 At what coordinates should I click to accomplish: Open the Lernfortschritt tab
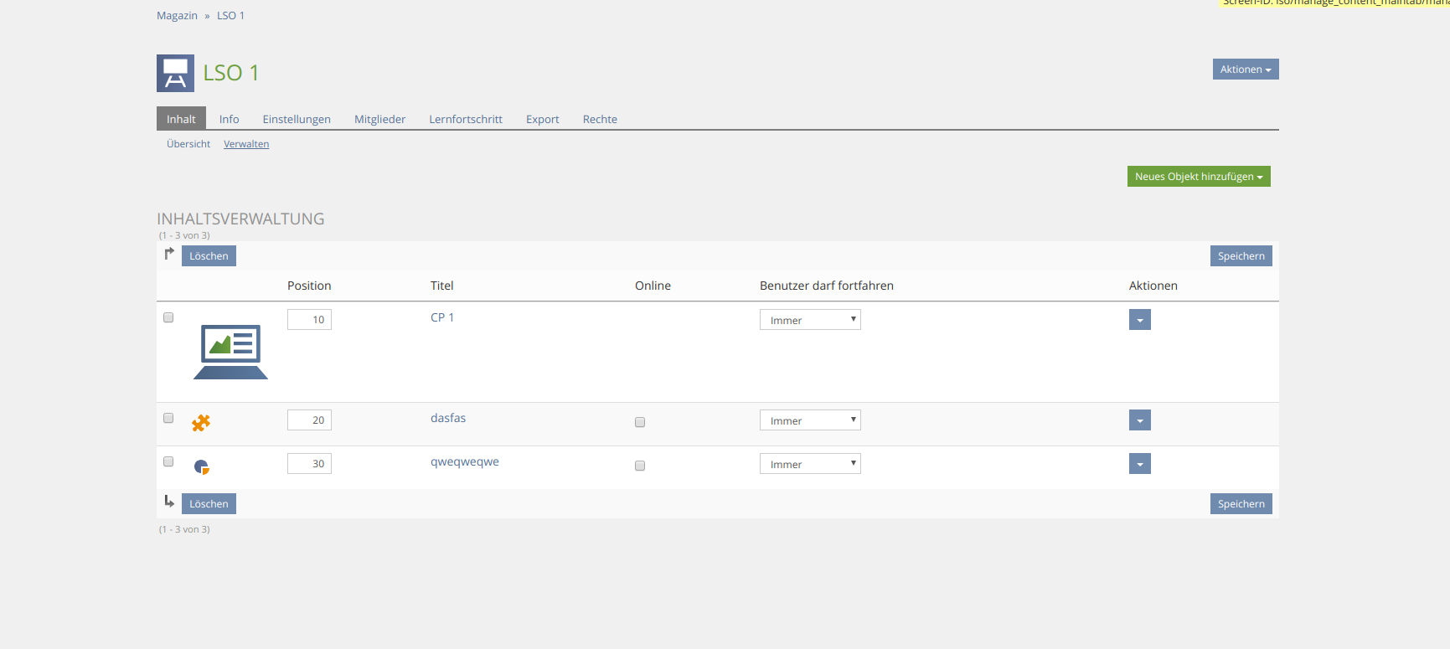point(465,119)
